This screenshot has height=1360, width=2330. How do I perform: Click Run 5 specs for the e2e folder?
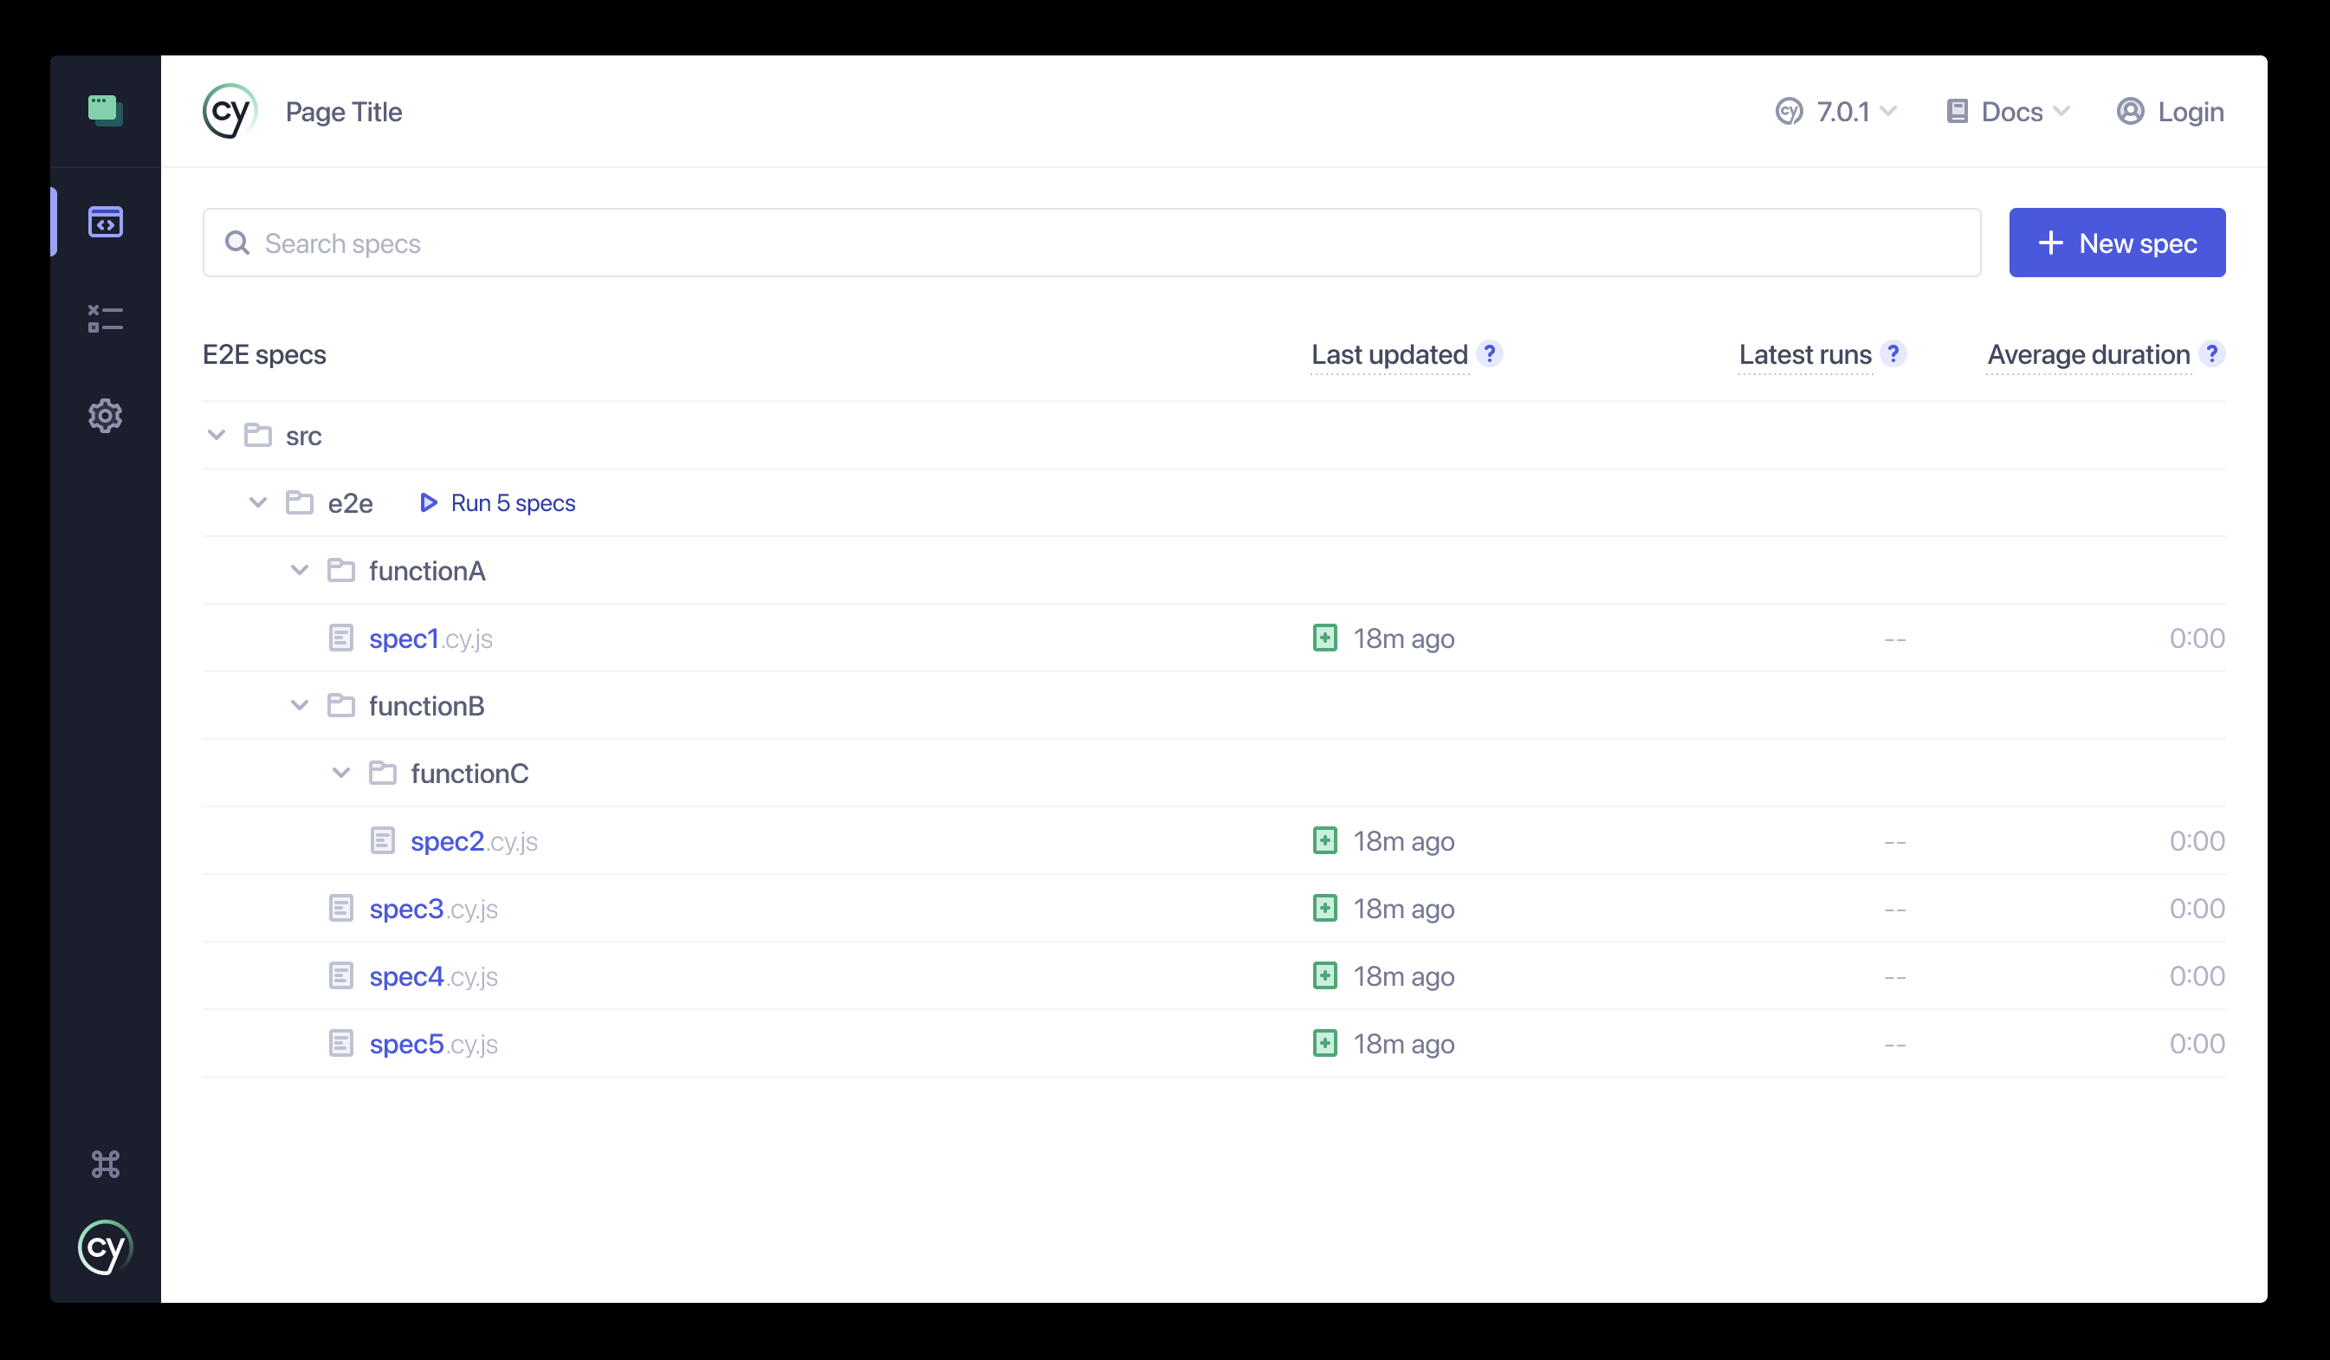click(x=496, y=502)
